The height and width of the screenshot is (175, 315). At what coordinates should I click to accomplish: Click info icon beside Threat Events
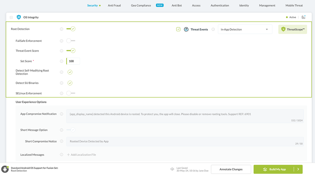[213, 29]
